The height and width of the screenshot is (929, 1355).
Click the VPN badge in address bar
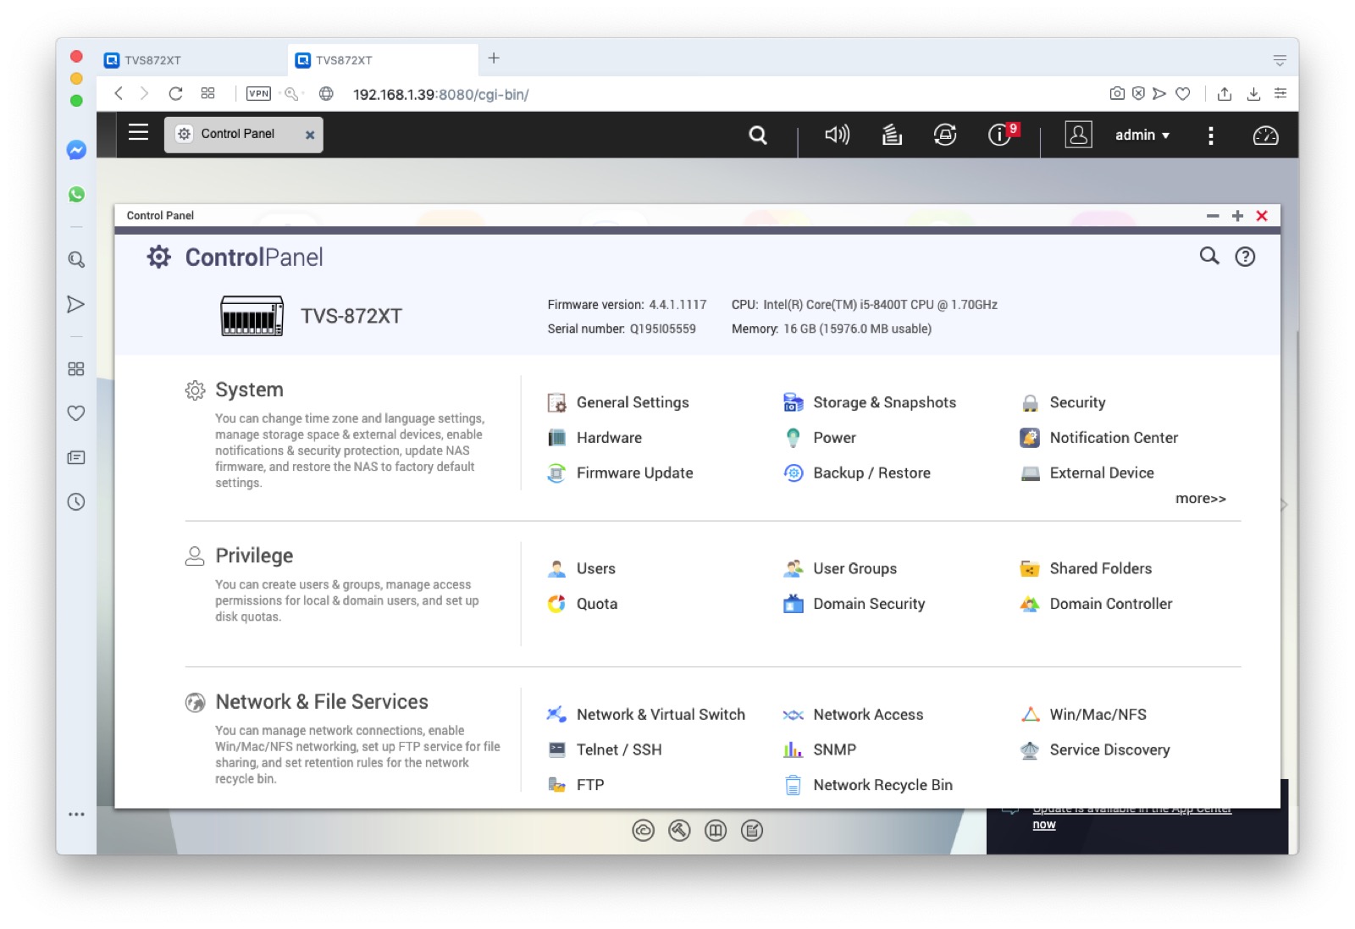pos(258,93)
